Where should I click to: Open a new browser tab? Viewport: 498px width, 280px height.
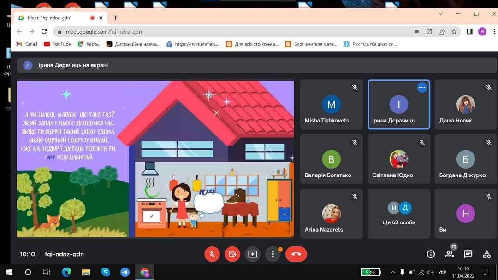[116, 18]
